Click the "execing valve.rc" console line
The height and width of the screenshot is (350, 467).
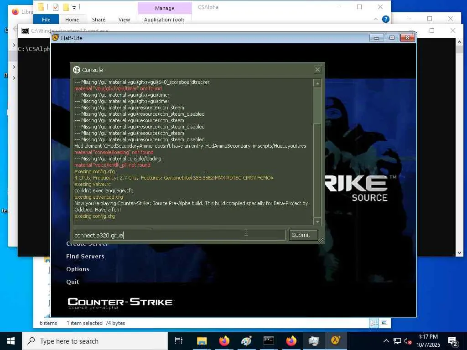[92, 184]
